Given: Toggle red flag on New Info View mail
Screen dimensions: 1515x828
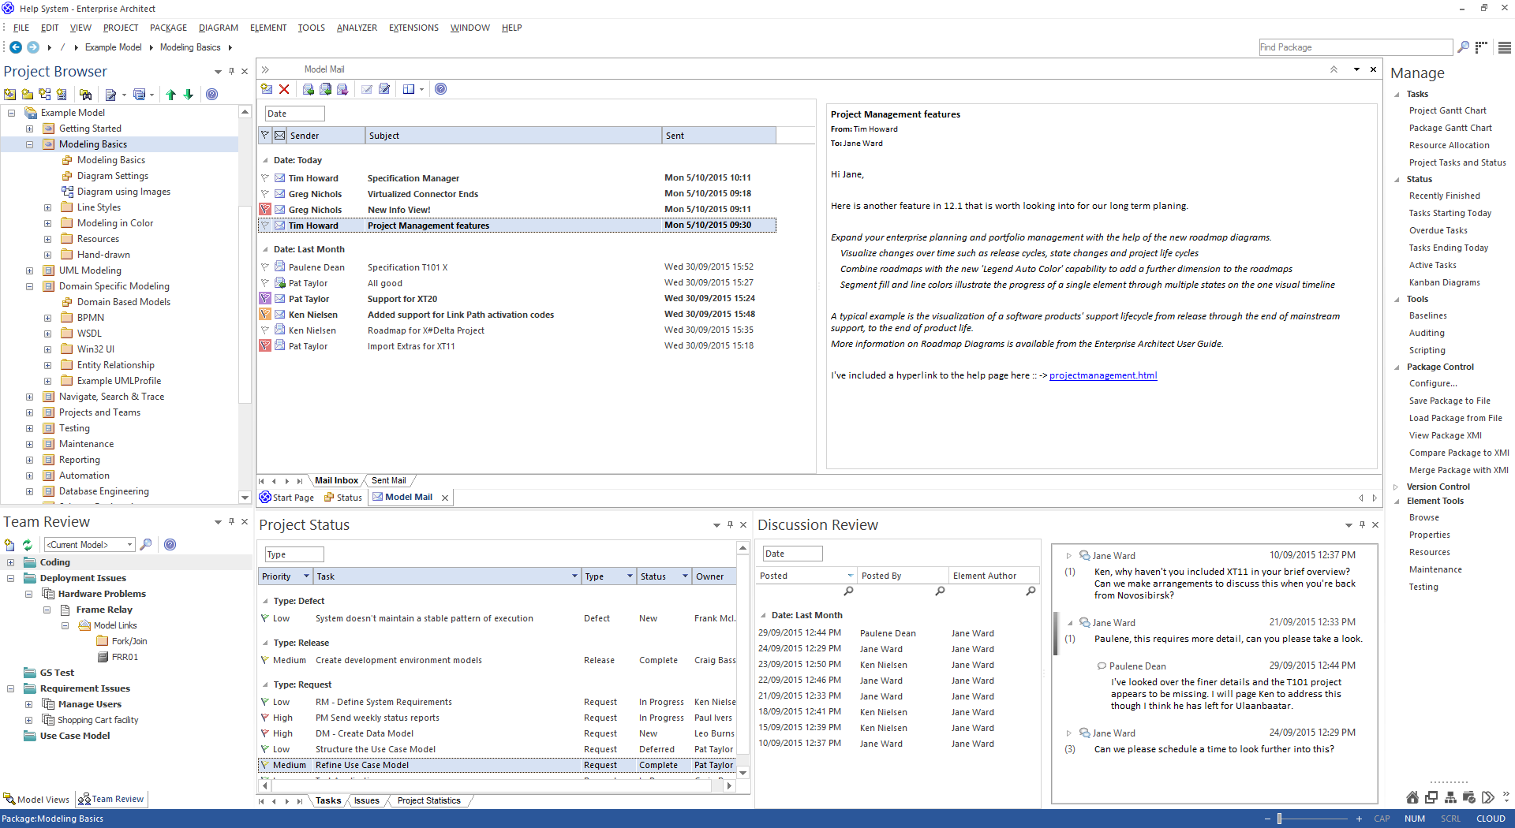Looking at the screenshot, I should (x=265, y=210).
